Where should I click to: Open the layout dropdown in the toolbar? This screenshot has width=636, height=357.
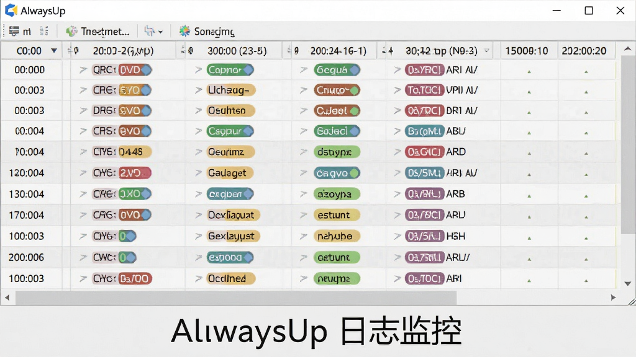(153, 31)
